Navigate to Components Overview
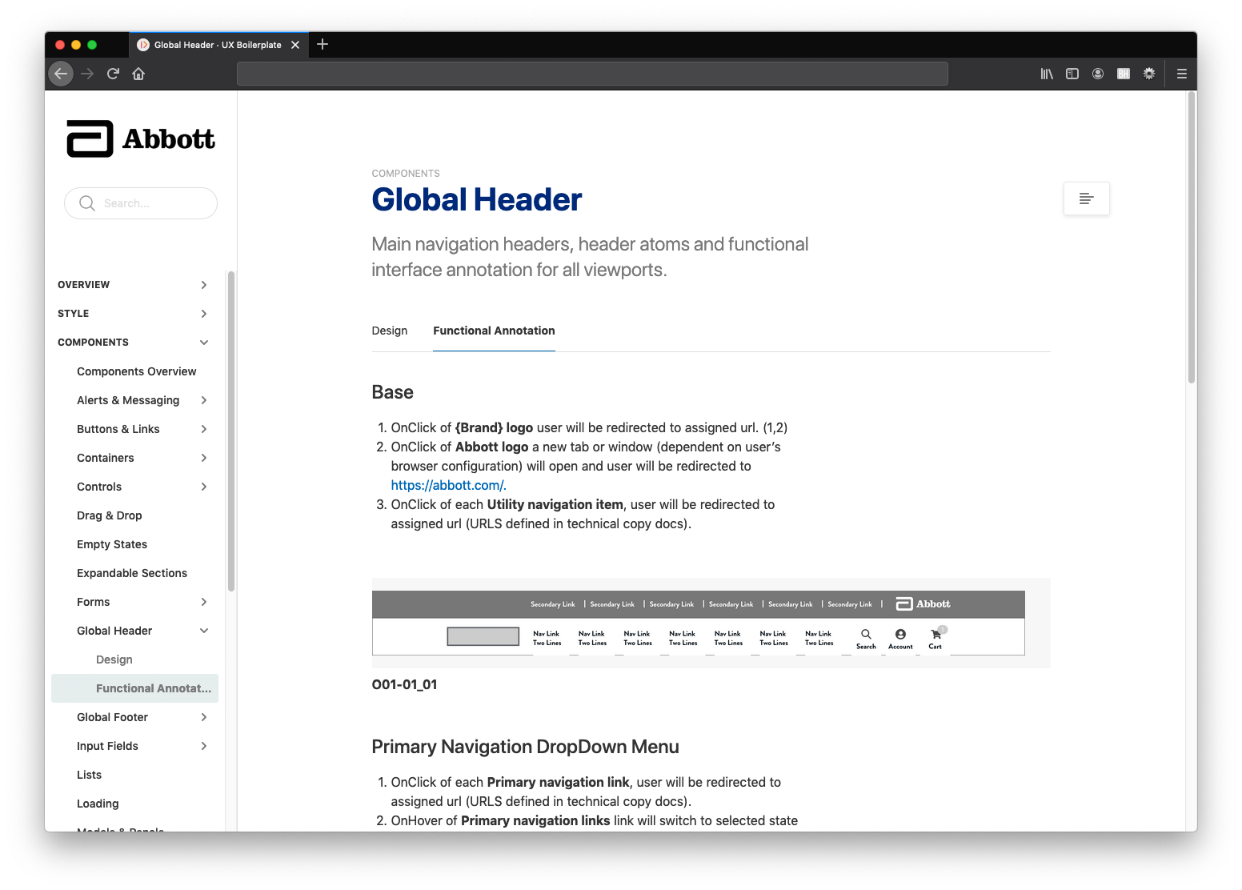 (136, 371)
